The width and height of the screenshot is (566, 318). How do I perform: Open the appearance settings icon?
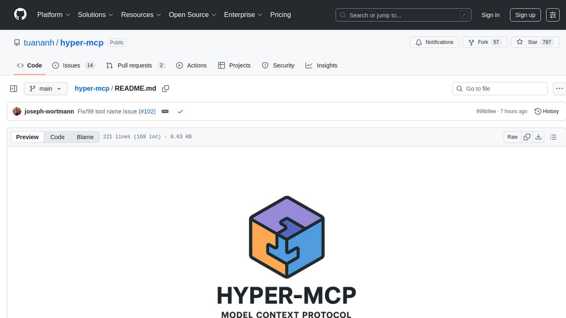553,15
